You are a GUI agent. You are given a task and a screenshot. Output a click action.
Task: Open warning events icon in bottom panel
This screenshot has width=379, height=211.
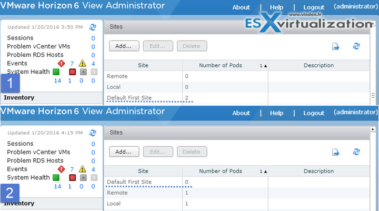pyautogui.click(x=82, y=169)
